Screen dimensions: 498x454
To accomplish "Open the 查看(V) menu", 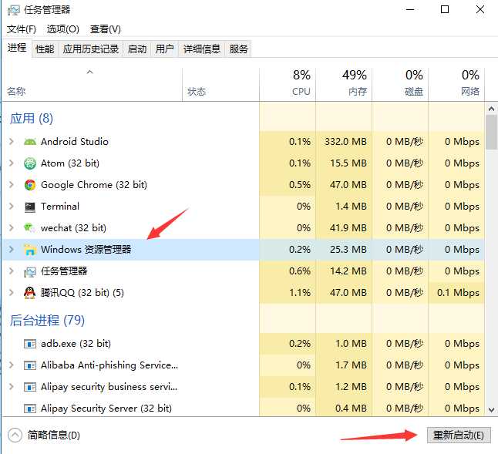I will click(x=105, y=29).
